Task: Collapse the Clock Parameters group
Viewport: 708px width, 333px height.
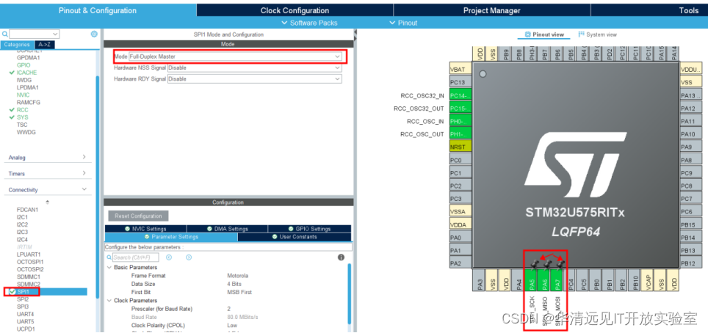Action: coord(109,301)
